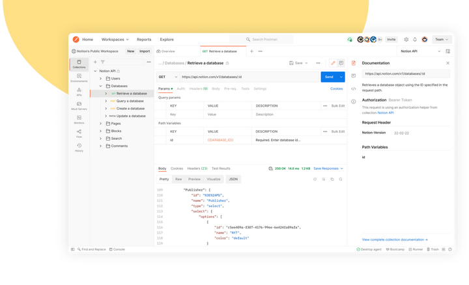Click the user avatar icon

tap(425, 40)
